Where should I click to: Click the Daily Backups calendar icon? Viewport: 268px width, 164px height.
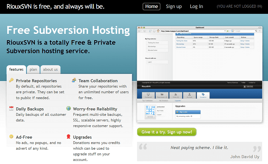(x=11, y=108)
